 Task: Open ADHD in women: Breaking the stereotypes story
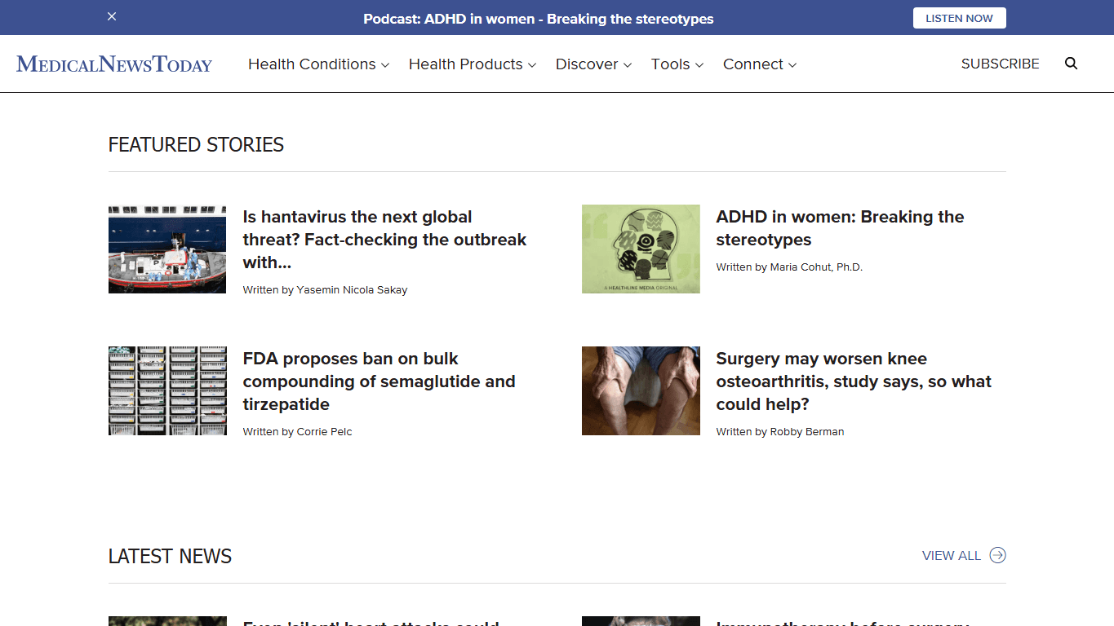(840, 228)
